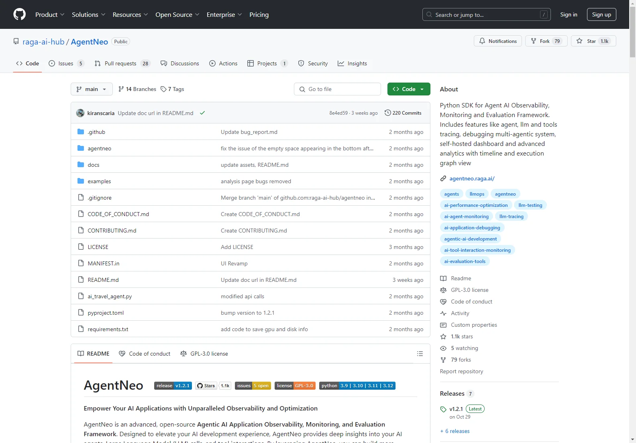The height and width of the screenshot is (443, 636).
Task: Open the .github folder icon
Action: [81, 131]
